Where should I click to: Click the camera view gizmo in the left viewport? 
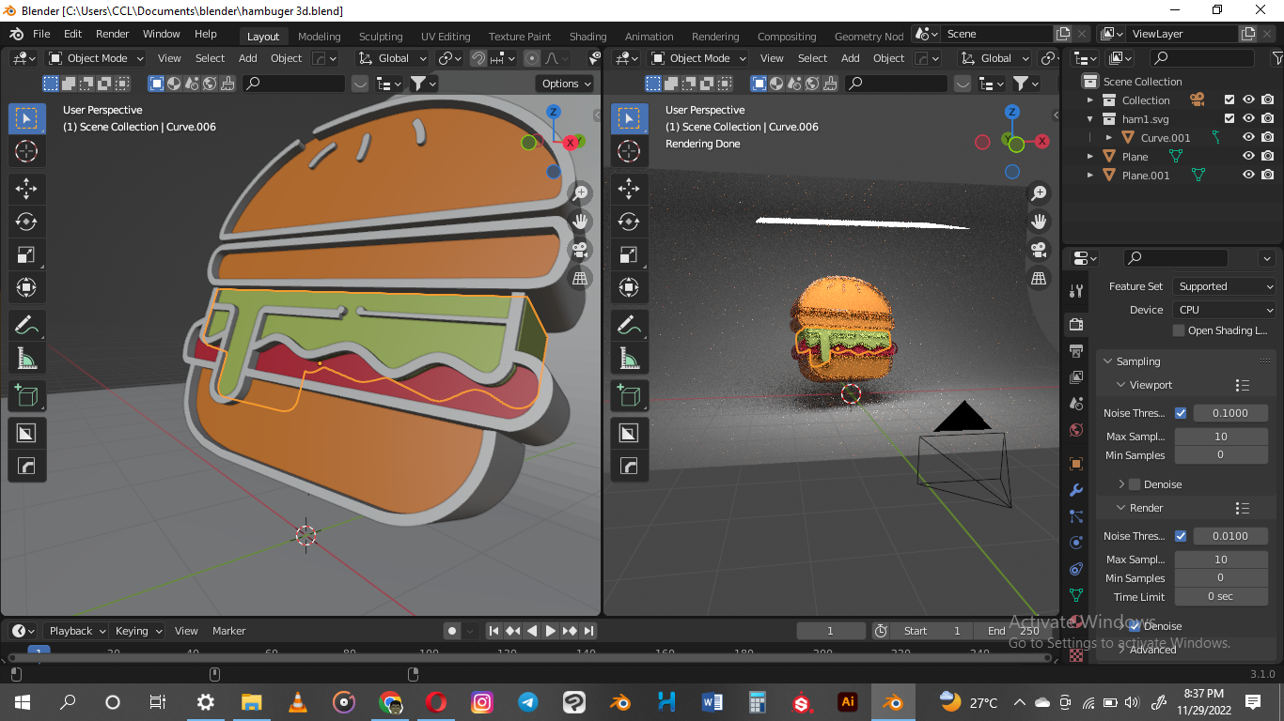[x=580, y=251]
